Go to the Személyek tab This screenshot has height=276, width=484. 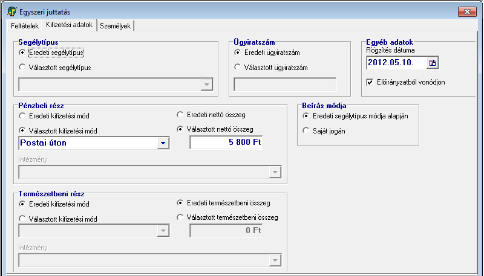click(116, 26)
